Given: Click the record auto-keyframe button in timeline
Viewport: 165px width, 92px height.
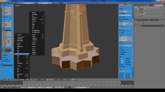Looking at the screenshot, I should click(74, 87).
